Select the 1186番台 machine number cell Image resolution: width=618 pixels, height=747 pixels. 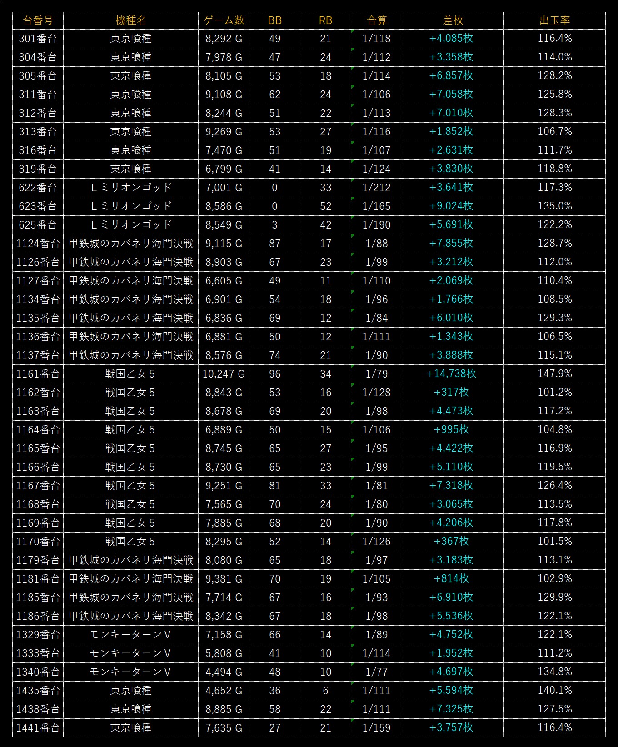tap(38, 616)
